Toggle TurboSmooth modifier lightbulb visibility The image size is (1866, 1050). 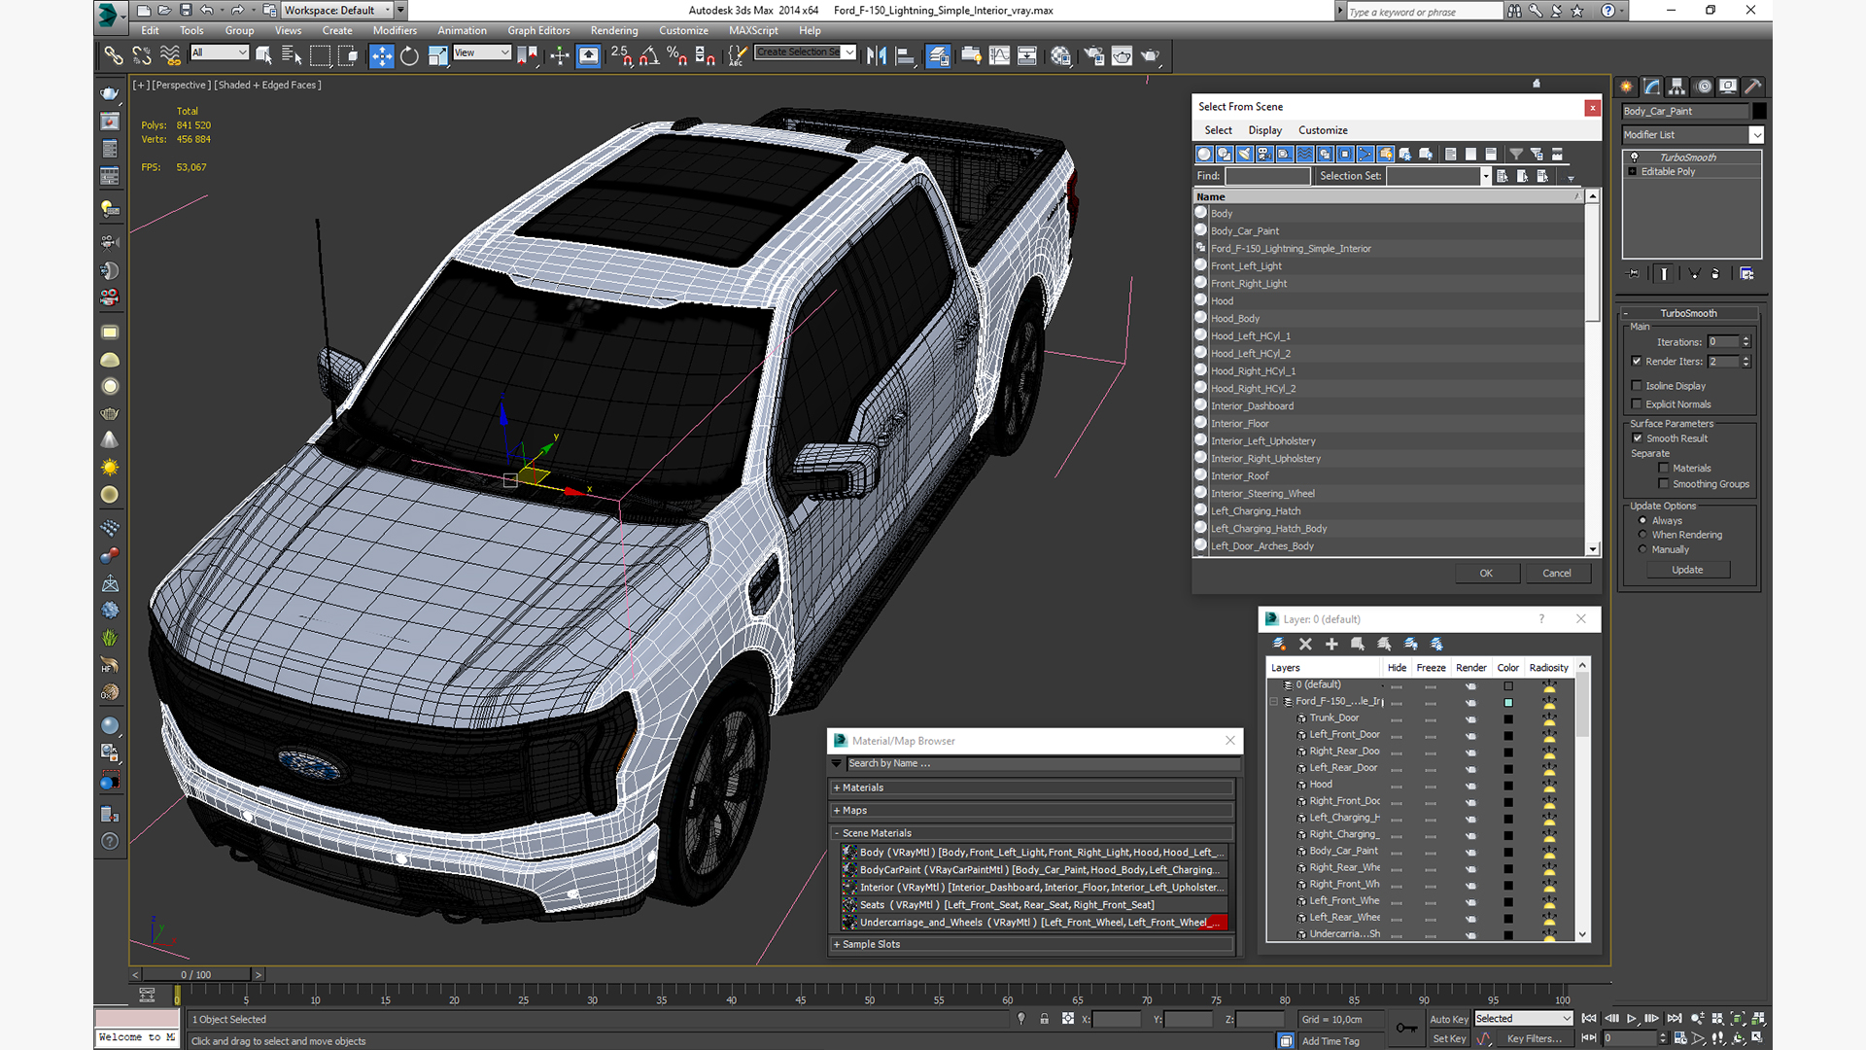pos(1634,157)
